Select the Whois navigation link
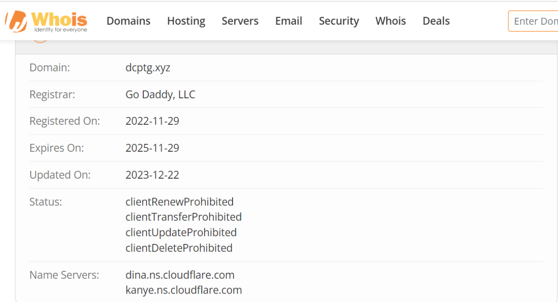The height and width of the screenshot is (302, 558). [x=391, y=21]
